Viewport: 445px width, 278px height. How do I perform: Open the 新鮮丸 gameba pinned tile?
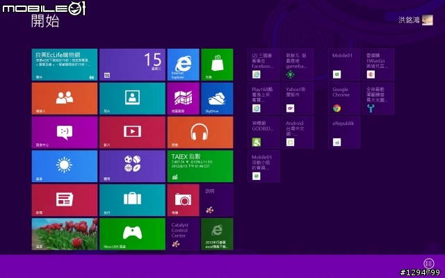pos(298,65)
